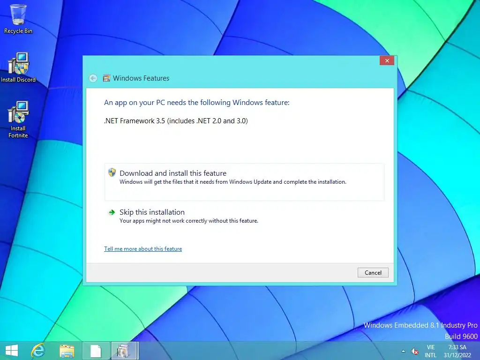Click the Cancel button
The width and height of the screenshot is (480, 360).
373,272
